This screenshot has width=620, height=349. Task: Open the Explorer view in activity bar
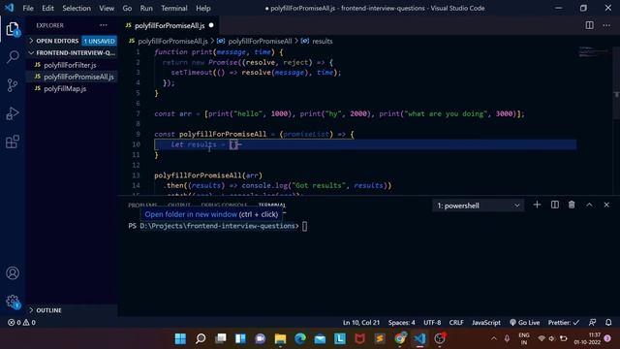(13, 29)
